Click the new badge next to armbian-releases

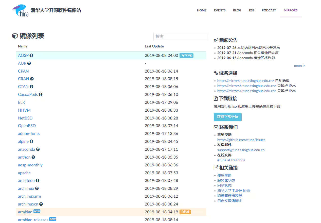52,219
